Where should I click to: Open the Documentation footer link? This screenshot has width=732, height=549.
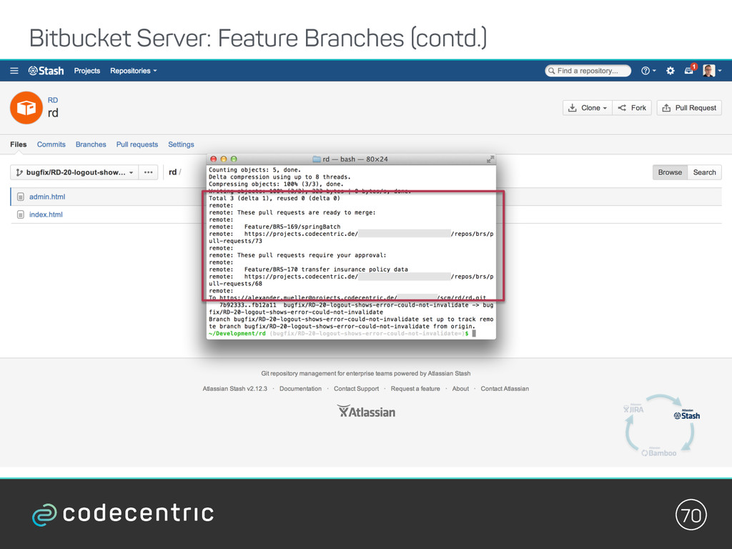[x=300, y=388]
